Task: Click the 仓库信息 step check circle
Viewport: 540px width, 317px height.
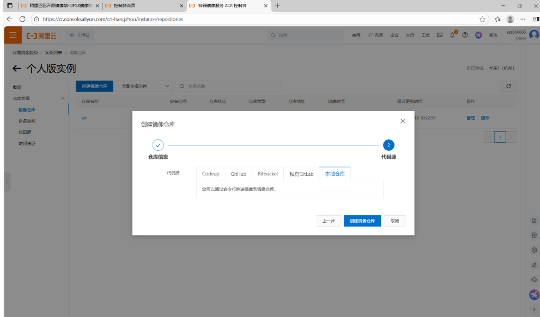Action: point(158,145)
